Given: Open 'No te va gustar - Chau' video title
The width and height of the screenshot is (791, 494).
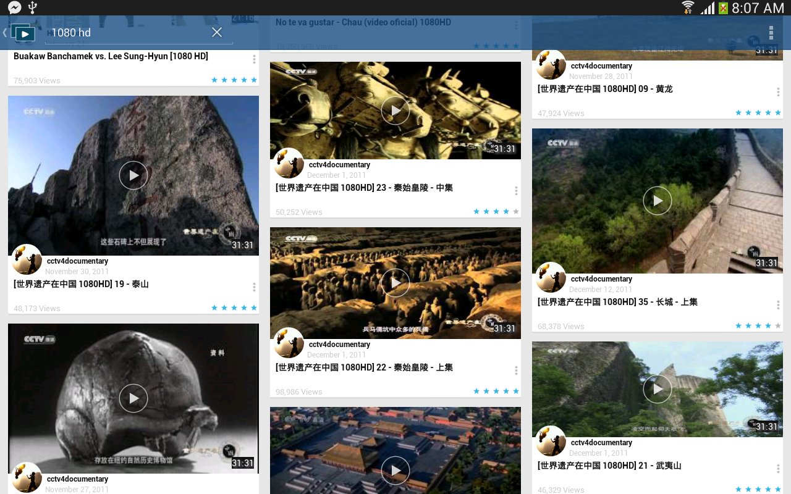Looking at the screenshot, I should pos(363,22).
